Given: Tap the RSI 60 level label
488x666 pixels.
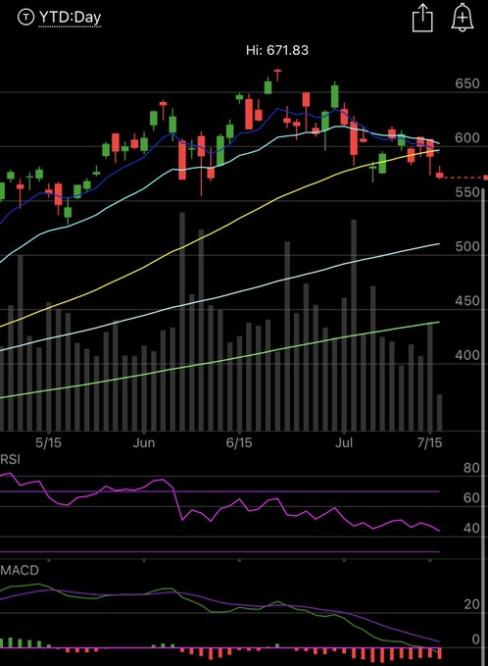Looking at the screenshot, I should [471, 497].
